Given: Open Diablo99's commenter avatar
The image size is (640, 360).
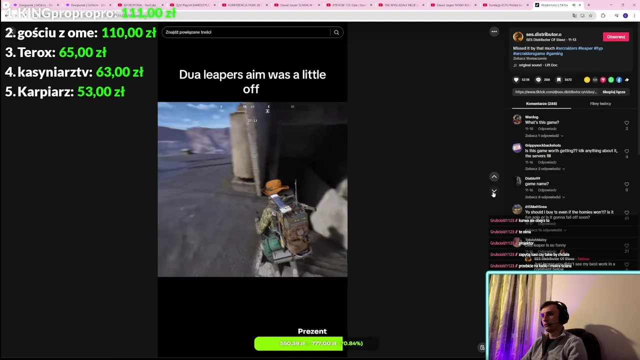Looking at the screenshot, I should point(517,181).
